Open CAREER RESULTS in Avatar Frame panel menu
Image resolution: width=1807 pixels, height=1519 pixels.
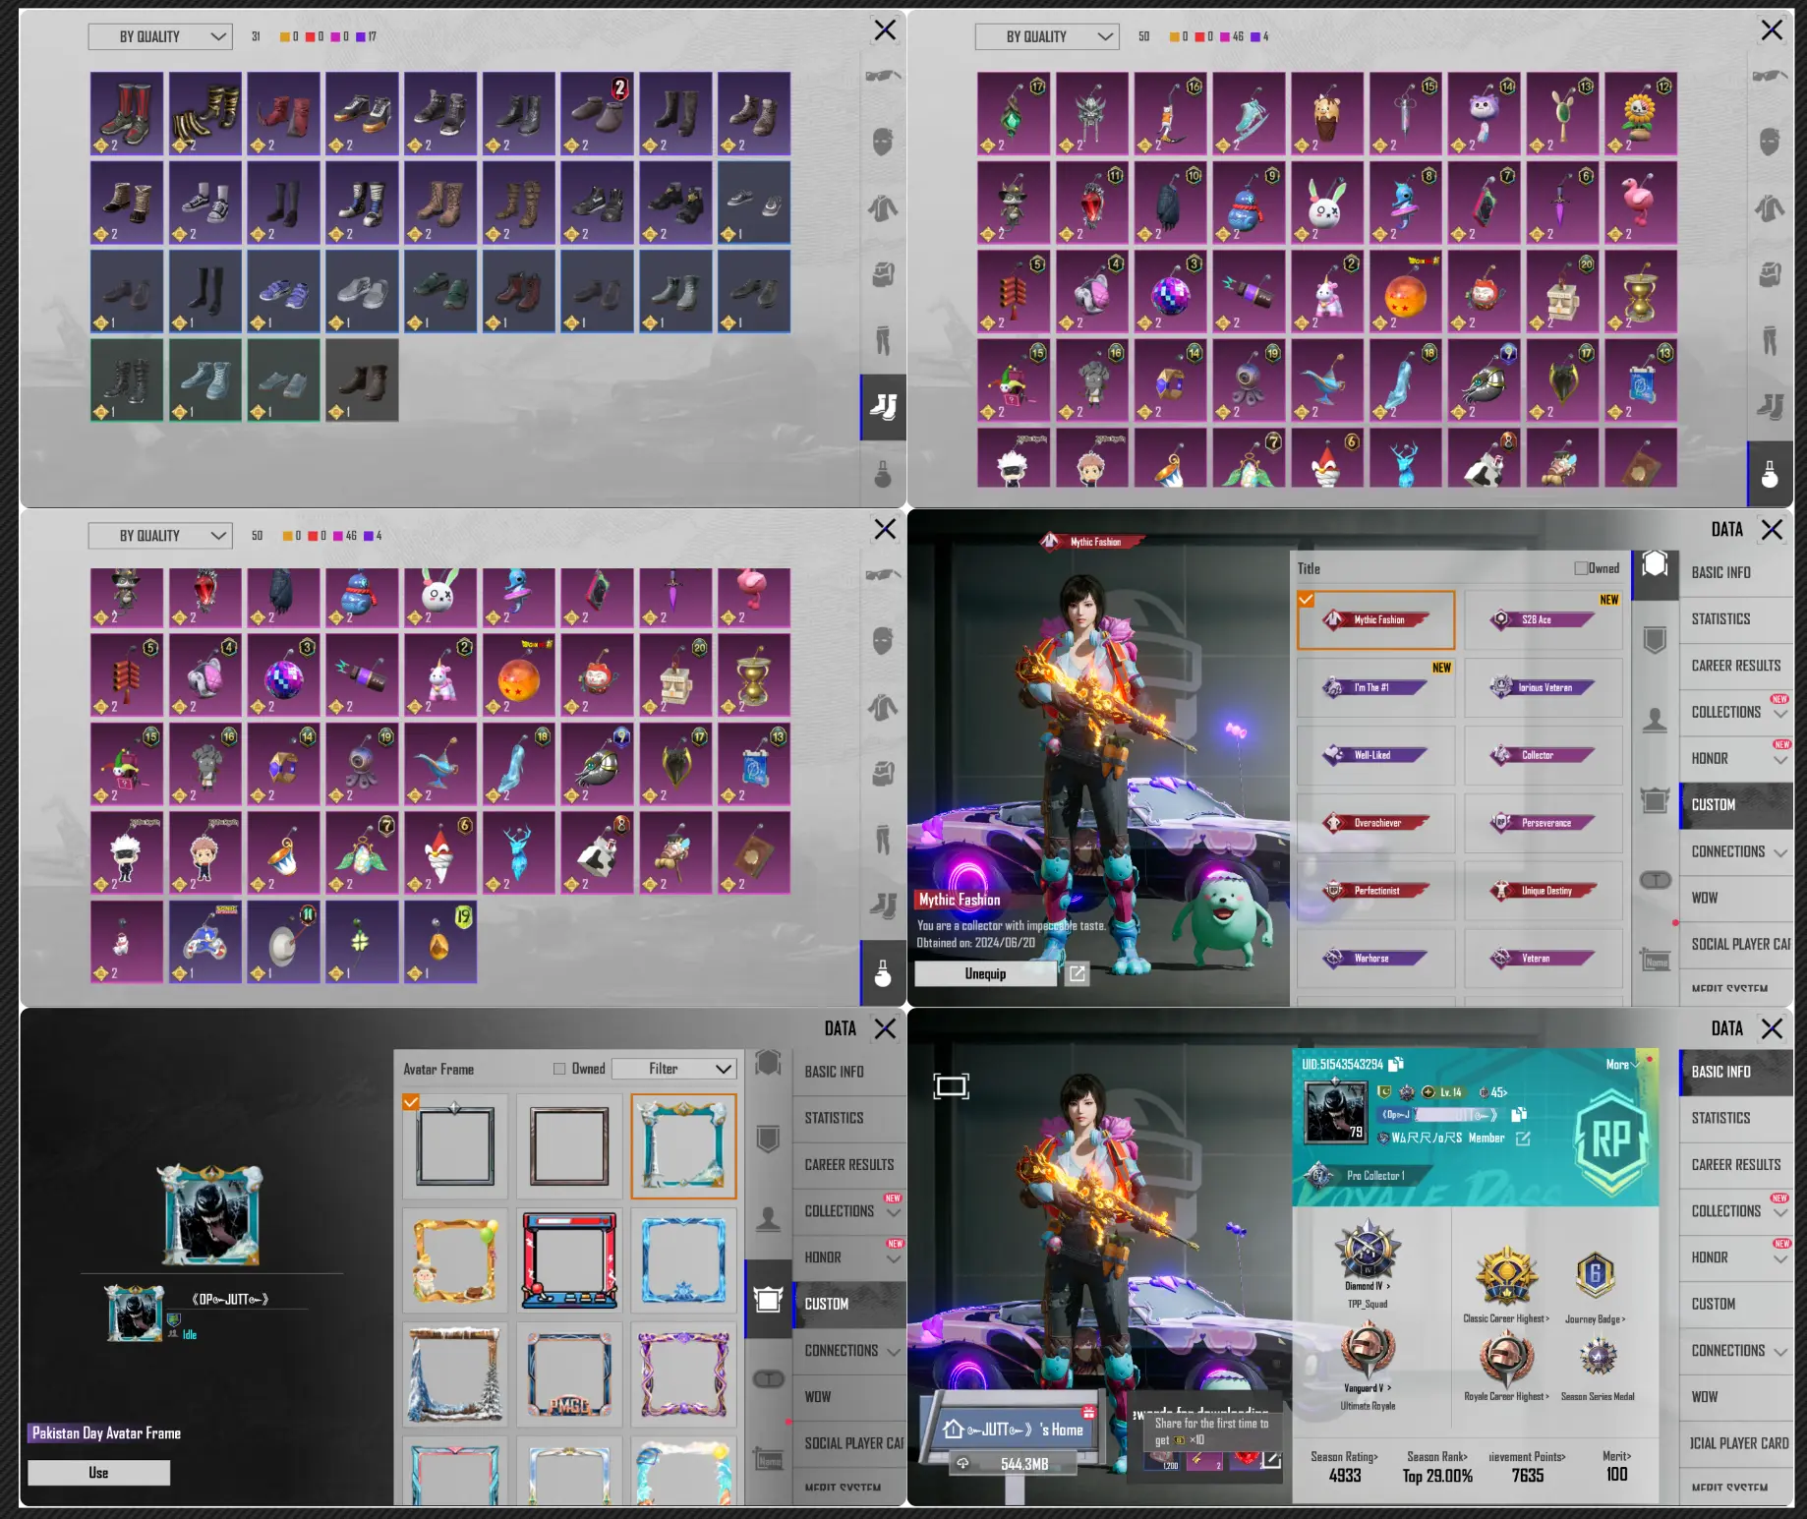[x=849, y=1164]
